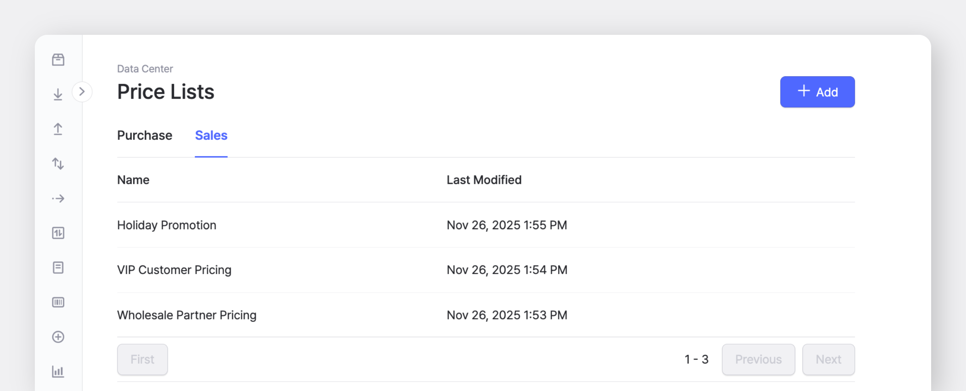Open the box inventory icon in sidebar
The width and height of the screenshot is (966, 391).
coord(58,60)
